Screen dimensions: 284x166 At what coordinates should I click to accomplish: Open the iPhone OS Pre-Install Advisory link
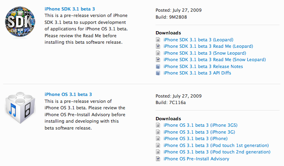(x=196, y=159)
